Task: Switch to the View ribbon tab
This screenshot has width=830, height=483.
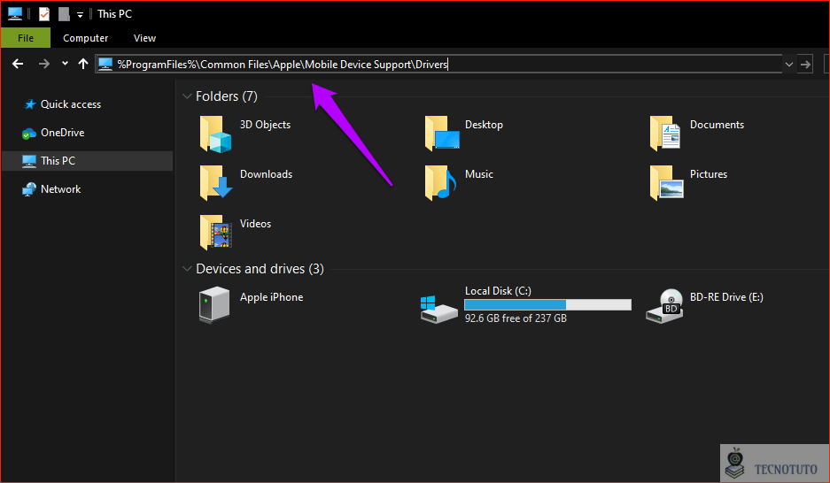Action: [144, 38]
